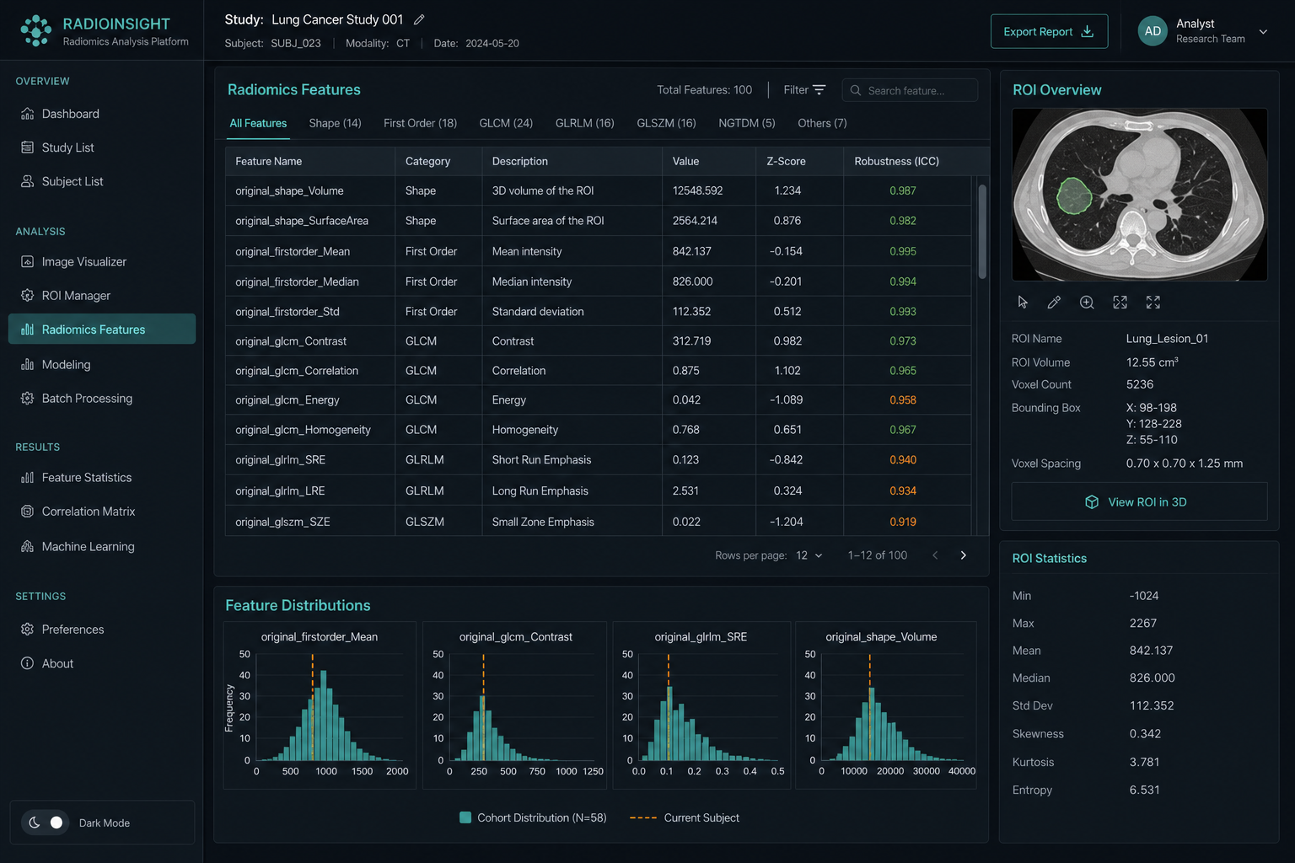Click the previous page arrow in pagination
The width and height of the screenshot is (1295, 863).
[x=934, y=555]
